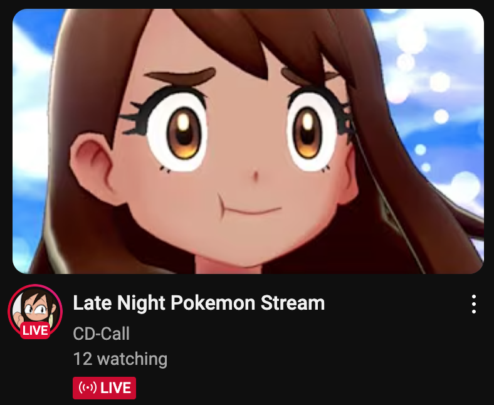The height and width of the screenshot is (405, 494).
Task: Click the broadcast signal icon in the LIVE badge
Action: (x=87, y=387)
